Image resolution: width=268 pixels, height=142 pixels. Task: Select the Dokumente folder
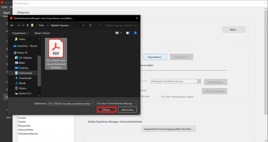23,73
